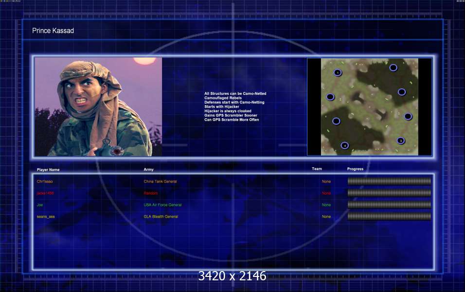
Task: Click the Team None value for Chr1ssso
Action: [326, 182]
